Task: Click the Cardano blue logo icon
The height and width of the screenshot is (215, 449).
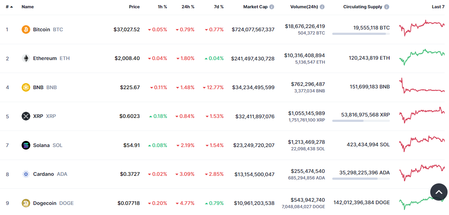Action: point(26,174)
